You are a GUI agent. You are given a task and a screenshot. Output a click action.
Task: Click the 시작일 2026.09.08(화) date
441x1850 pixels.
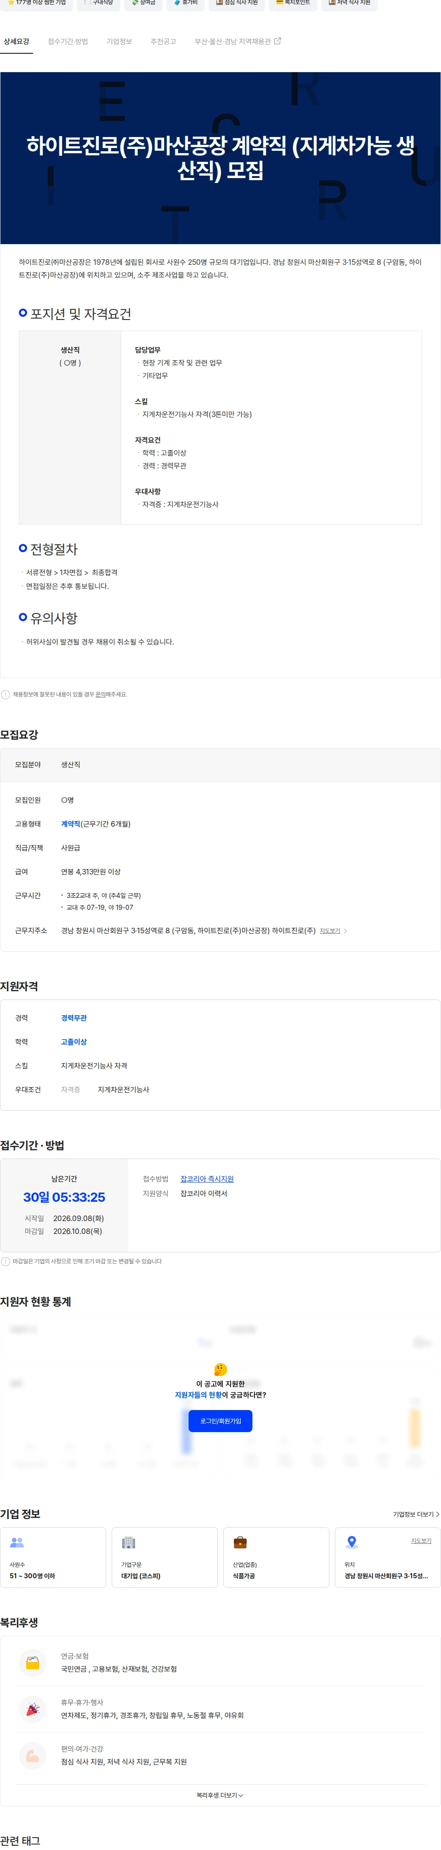(78, 1218)
